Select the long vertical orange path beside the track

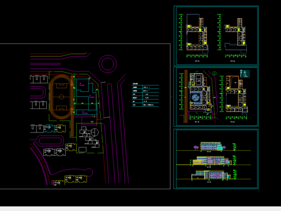coord(73,106)
